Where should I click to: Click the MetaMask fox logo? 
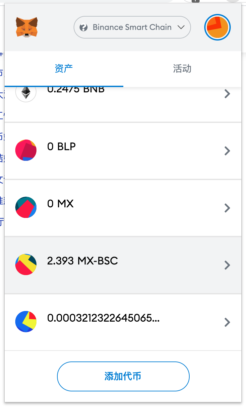[x=27, y=27]
